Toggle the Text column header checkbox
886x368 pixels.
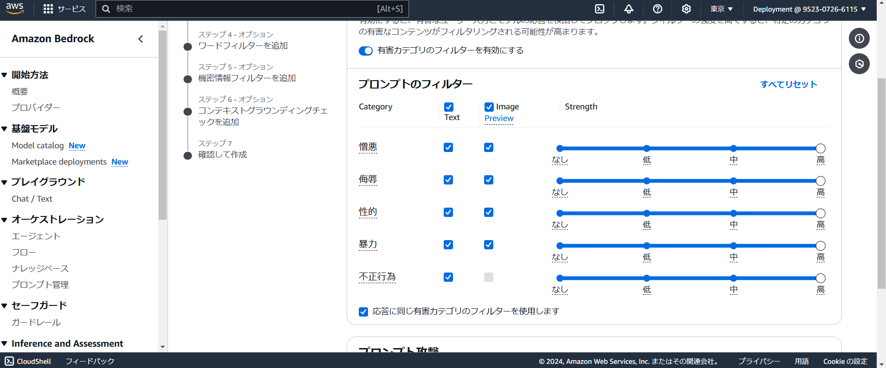pyautogui.click(x=449, y=107)
